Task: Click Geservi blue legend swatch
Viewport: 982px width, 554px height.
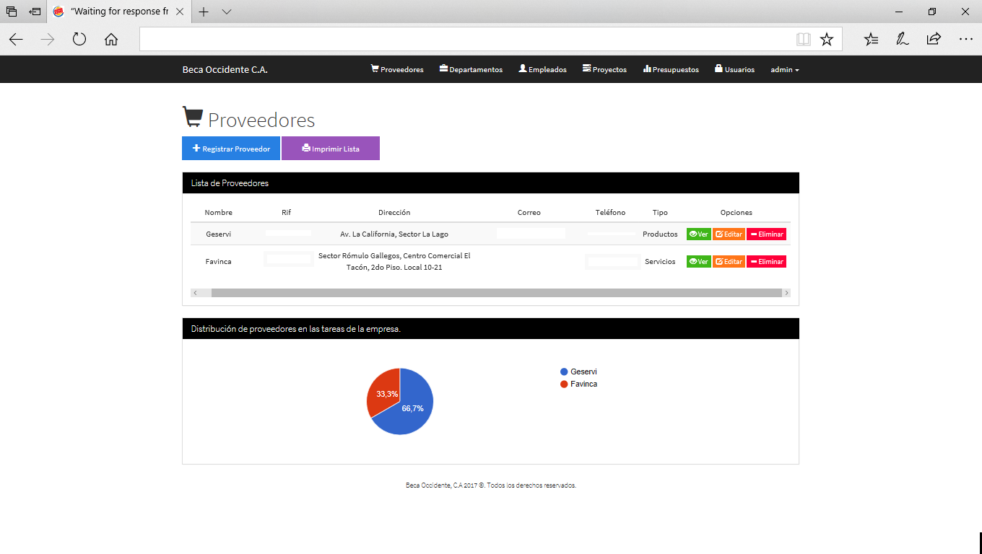Action: [564, 371]
